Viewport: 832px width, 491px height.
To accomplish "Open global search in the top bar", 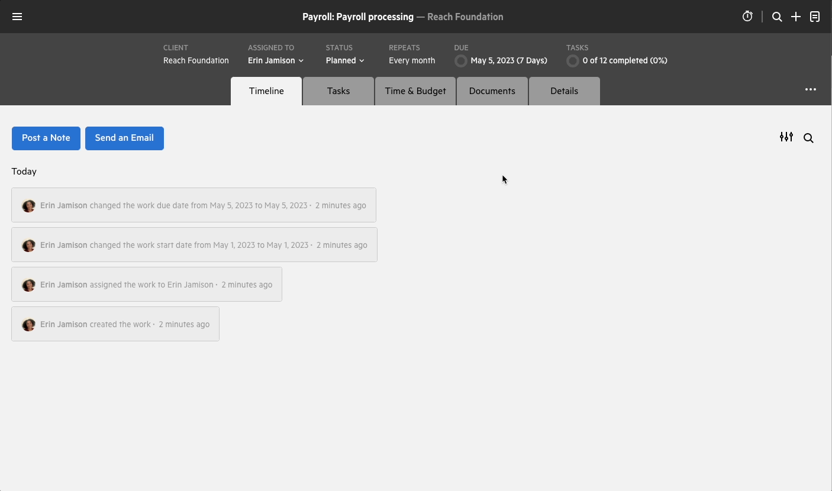I will coord(777,16).
